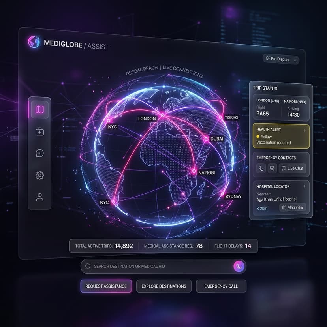Click the Request Assistance button
327x327 pixels.
[x=106, y=286]
